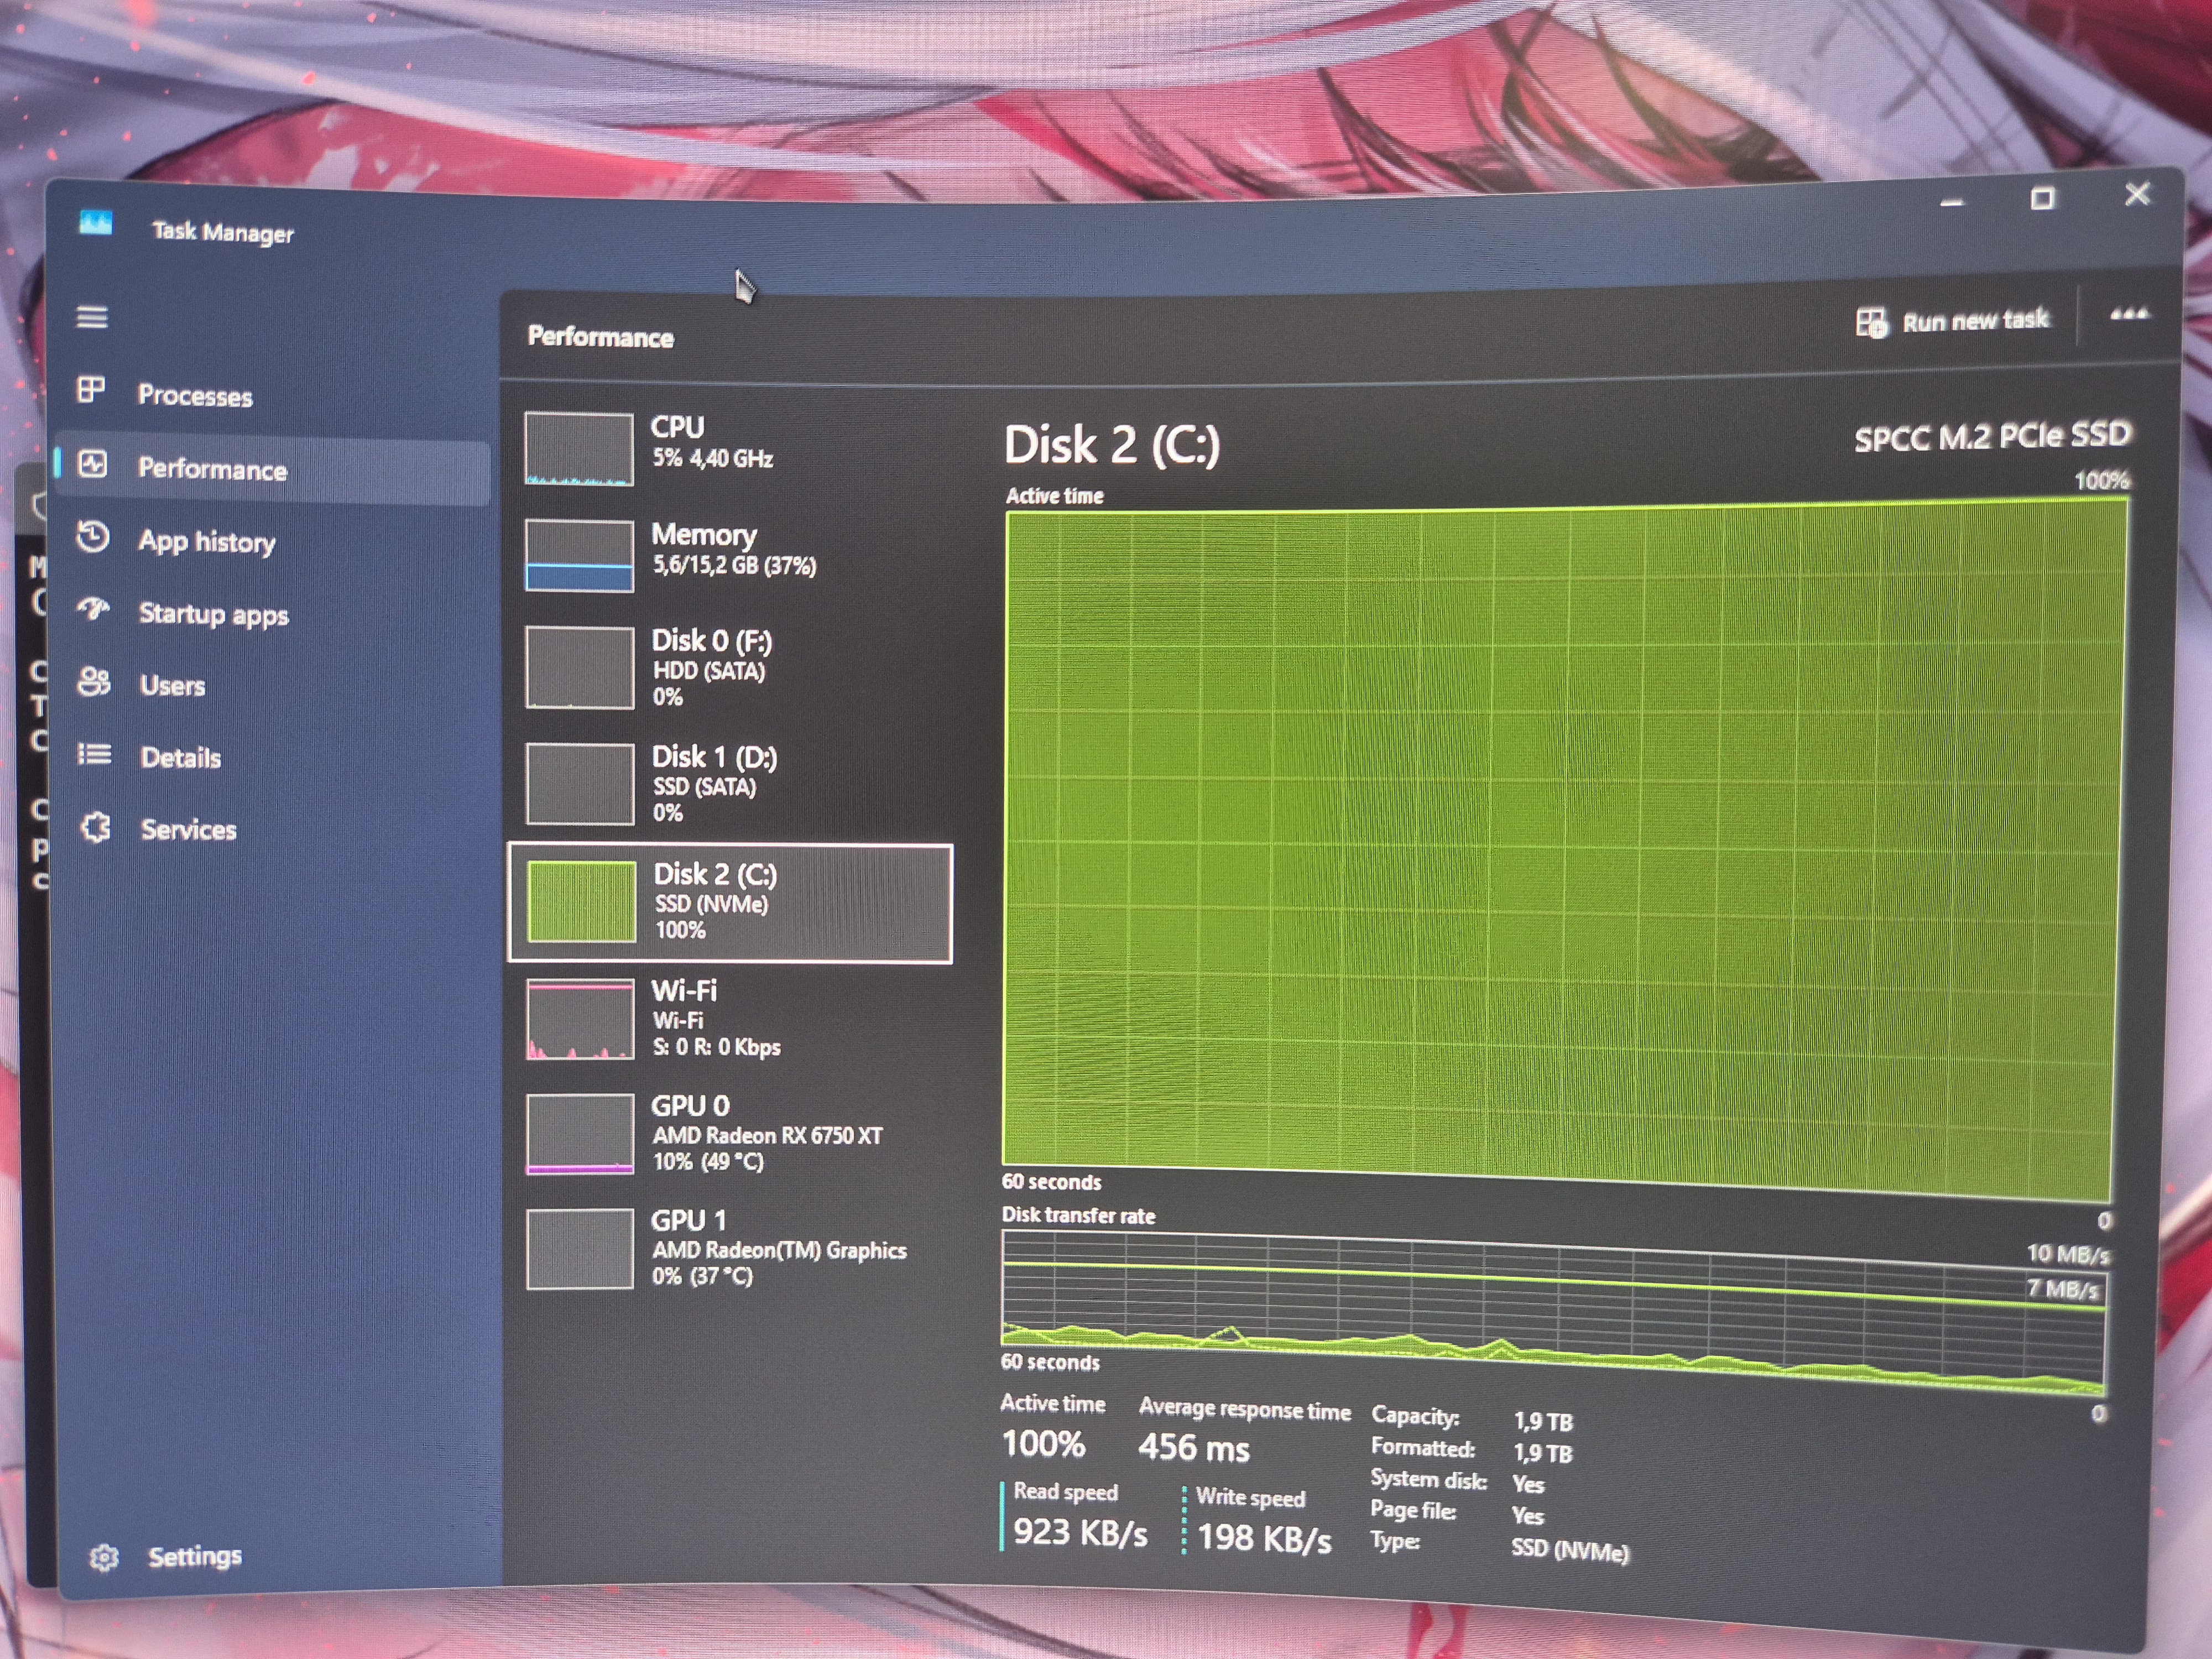Select the Performance tab in sidebar
Image resolution: width=2212 pixels, height=1659 pixels.
point(212,469)
